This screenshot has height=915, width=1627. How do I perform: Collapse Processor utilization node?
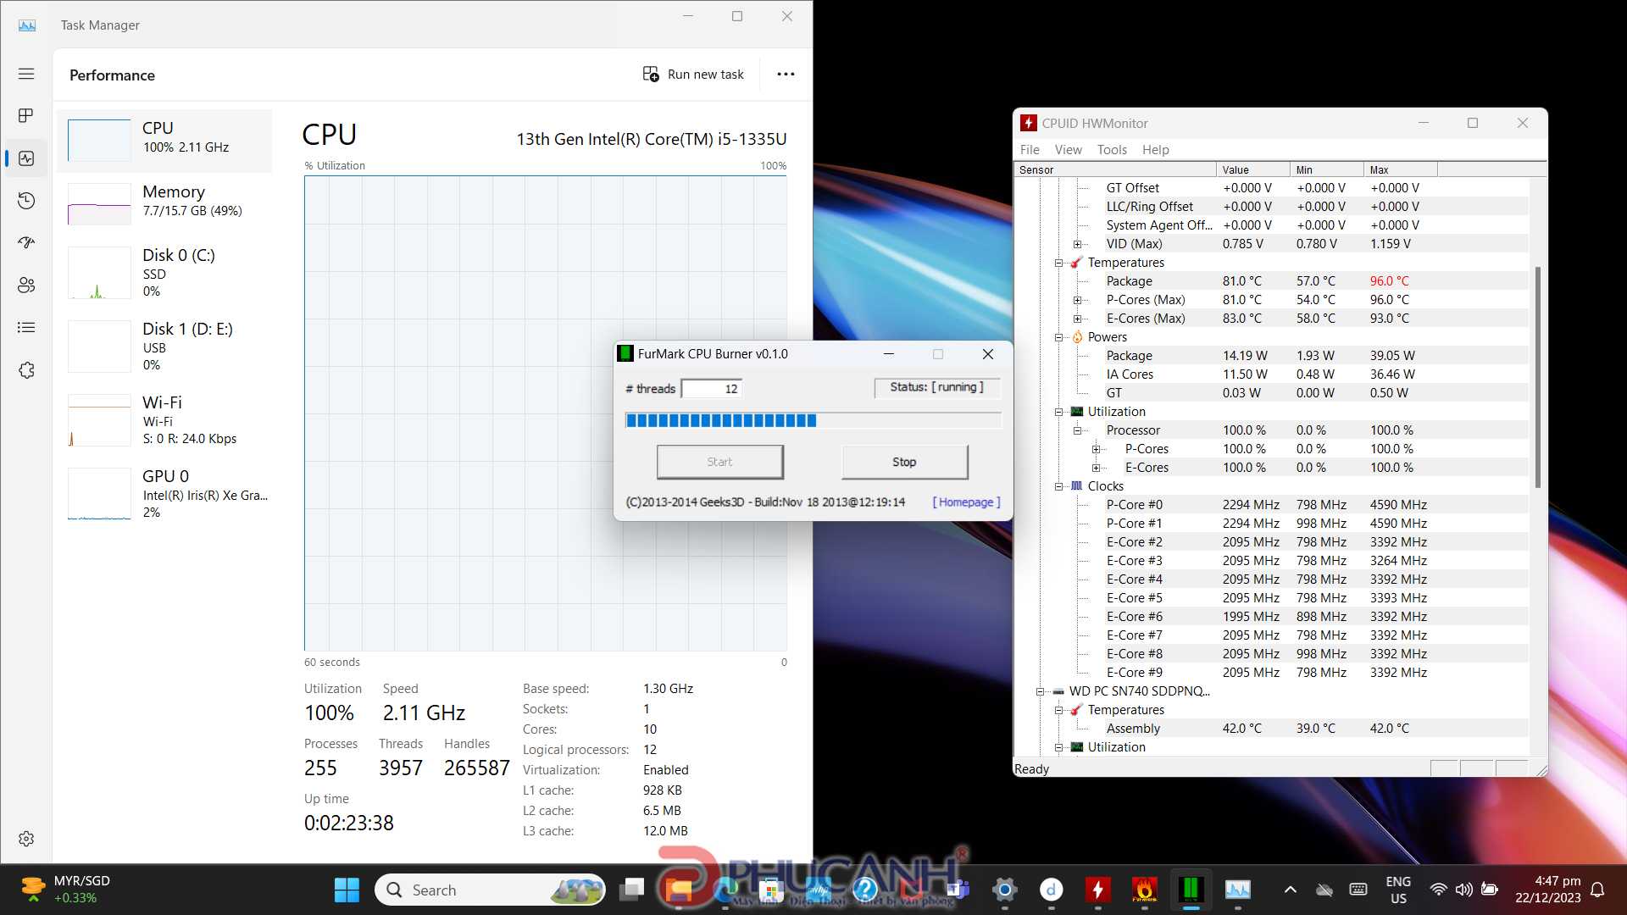(1077, 430)
